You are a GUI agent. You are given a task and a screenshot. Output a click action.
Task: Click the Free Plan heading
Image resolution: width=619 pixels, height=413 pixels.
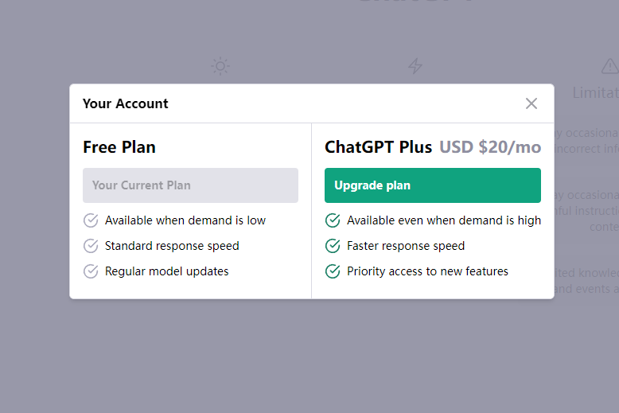[119, 147]
